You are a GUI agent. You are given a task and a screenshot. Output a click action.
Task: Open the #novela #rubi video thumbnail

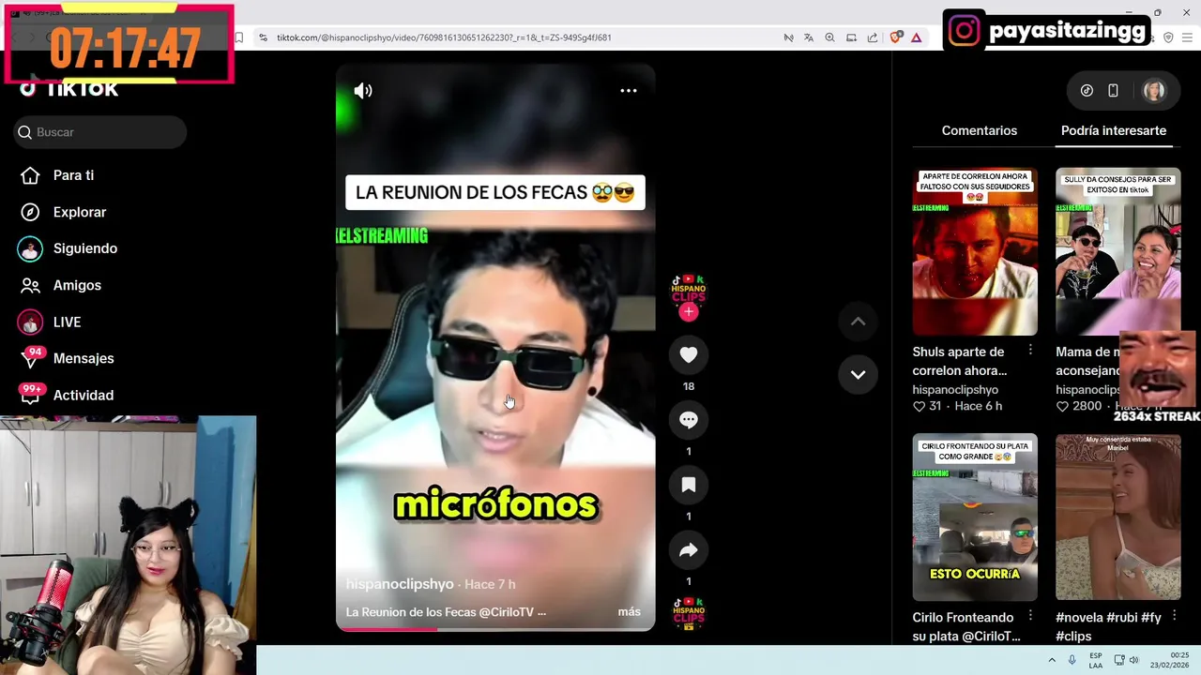pyautogui.click(x=1118, y=517)
